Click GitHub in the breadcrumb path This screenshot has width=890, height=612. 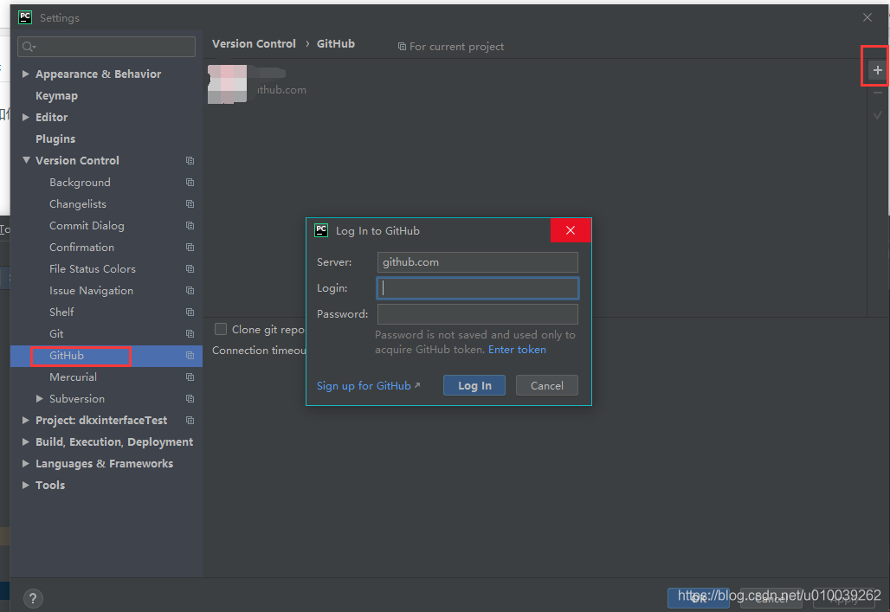[x=335, y=43]
